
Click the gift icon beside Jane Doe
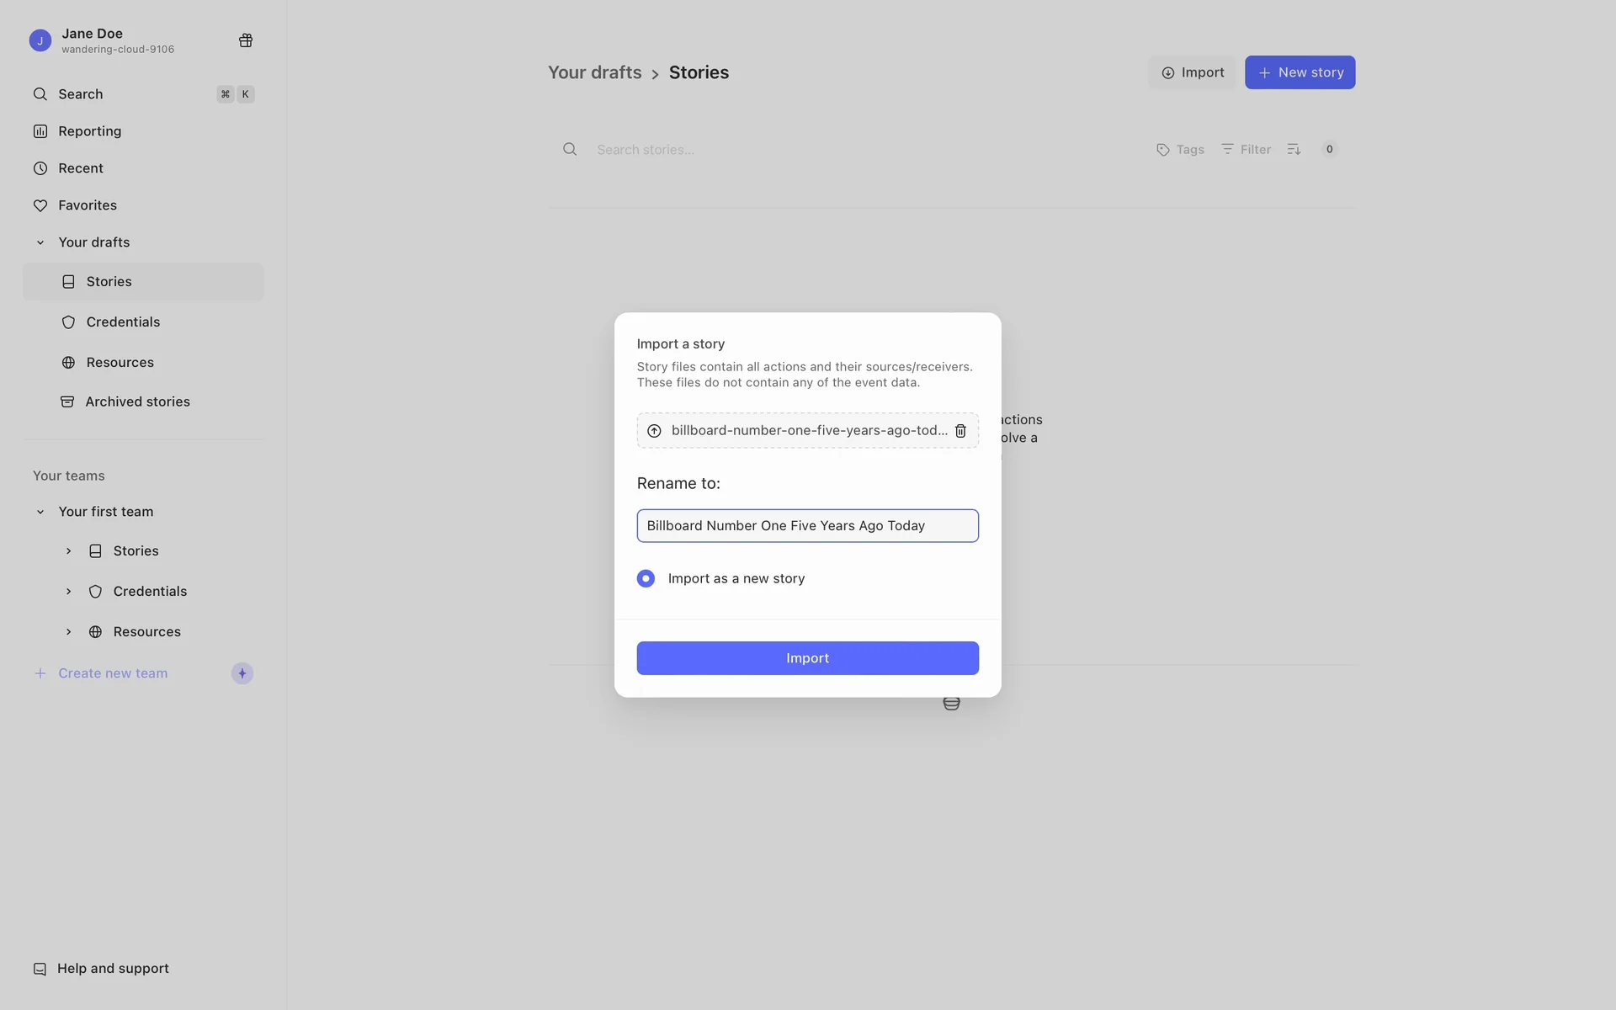click(246, 40)
